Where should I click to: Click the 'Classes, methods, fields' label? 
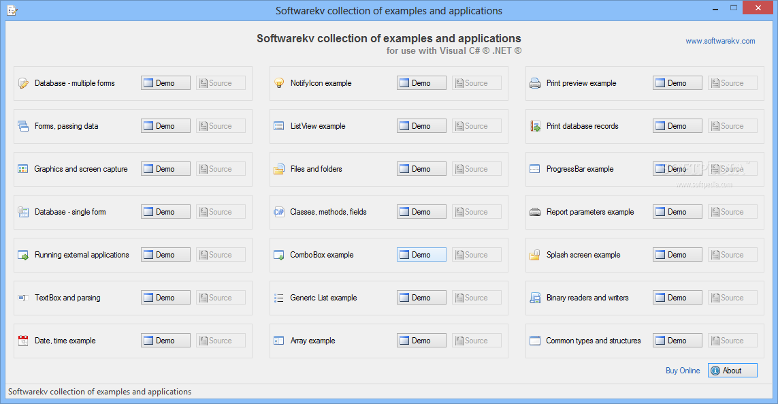(329, 212)
